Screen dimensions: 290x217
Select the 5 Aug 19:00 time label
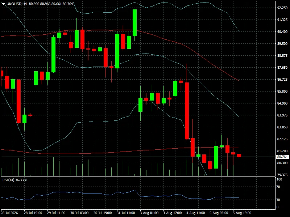pos(242,213)
